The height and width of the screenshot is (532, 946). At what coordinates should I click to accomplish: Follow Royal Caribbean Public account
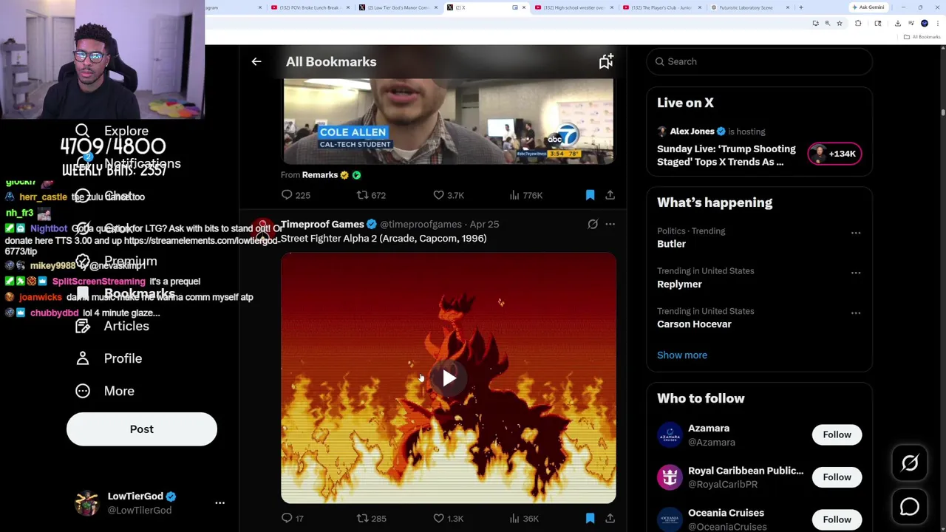837,477
